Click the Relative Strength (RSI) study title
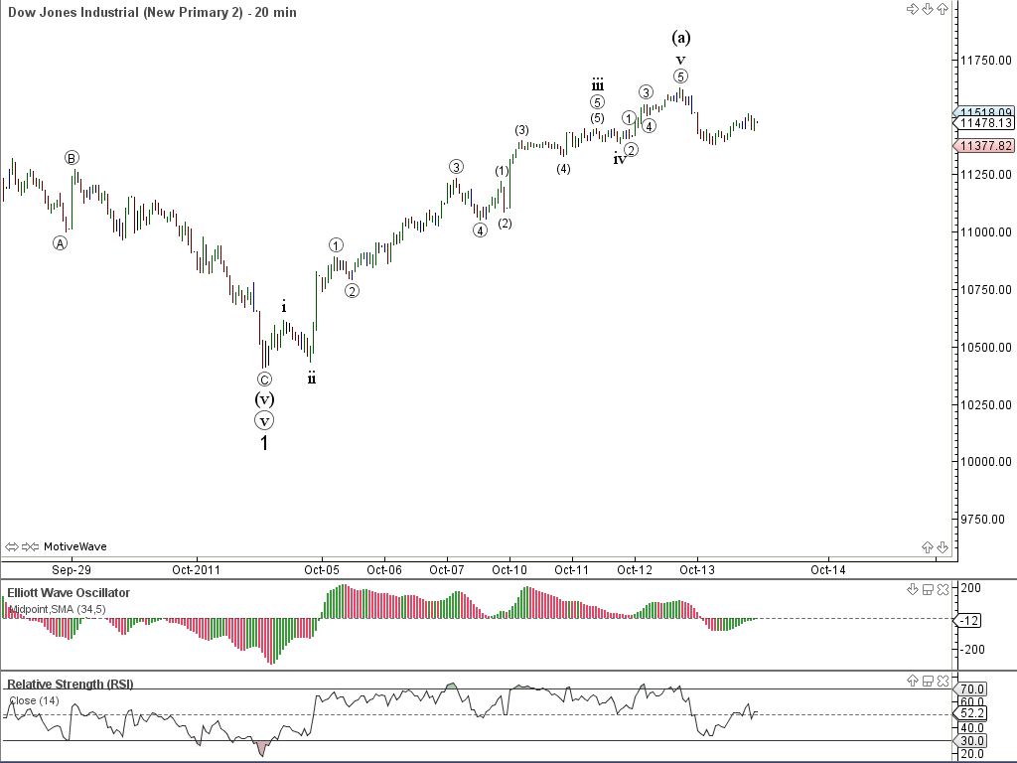Image resolution: width=1017 pixels, height=763 pixels. 70,685
